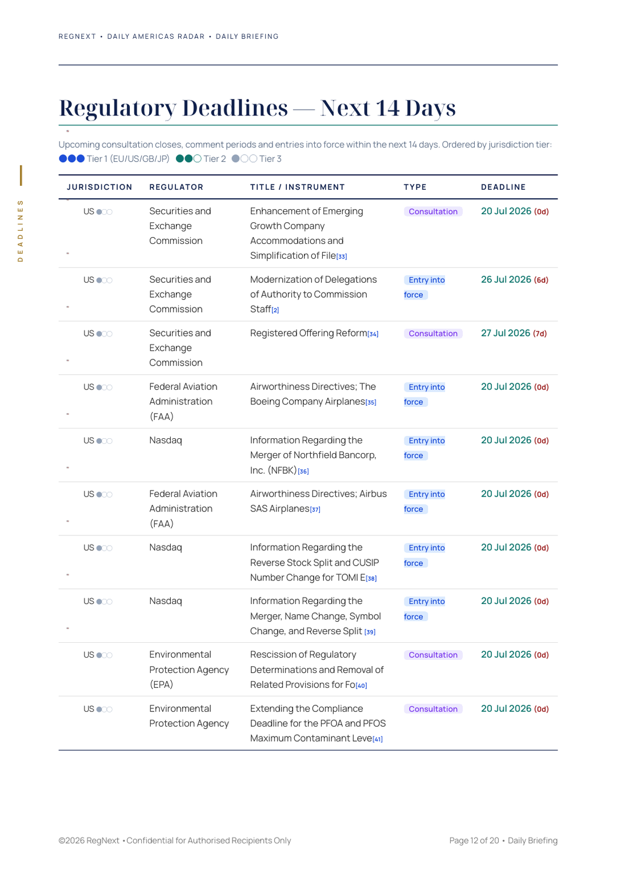Image resolution: width=617 pixels, height=873 pixels.
Task: Click the Northfield Bancorp merger title
Action: (313, 455)
